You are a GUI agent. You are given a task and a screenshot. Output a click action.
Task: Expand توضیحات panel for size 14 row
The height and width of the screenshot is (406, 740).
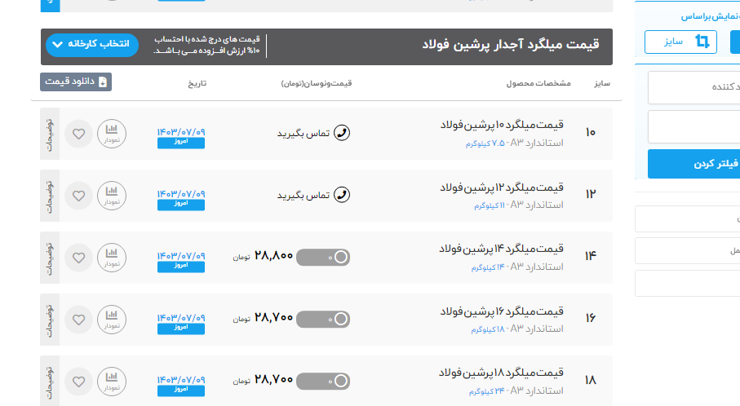pyautogui.click(x=49, y=258)
